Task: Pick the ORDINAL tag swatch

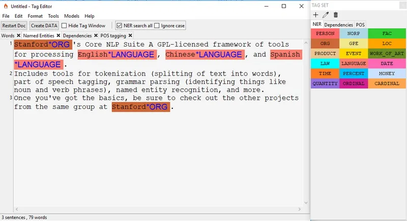Action: pos(354,84)
